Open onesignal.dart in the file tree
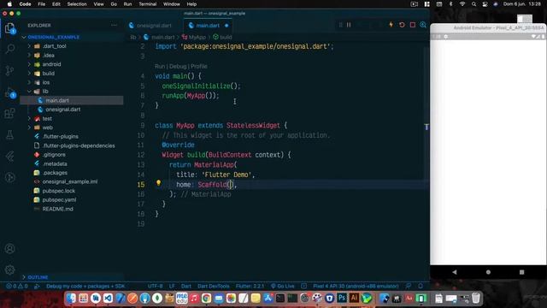 click(x=62, y=110)
